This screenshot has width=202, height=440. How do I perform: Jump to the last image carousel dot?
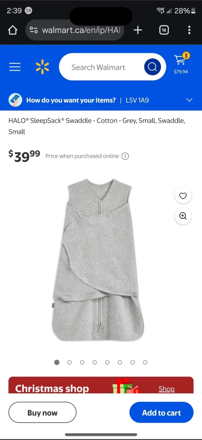coord(145,362)
